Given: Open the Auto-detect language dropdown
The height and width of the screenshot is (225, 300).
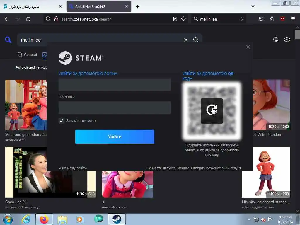Looking at the screenshot, I should click(x=31, y=67).
